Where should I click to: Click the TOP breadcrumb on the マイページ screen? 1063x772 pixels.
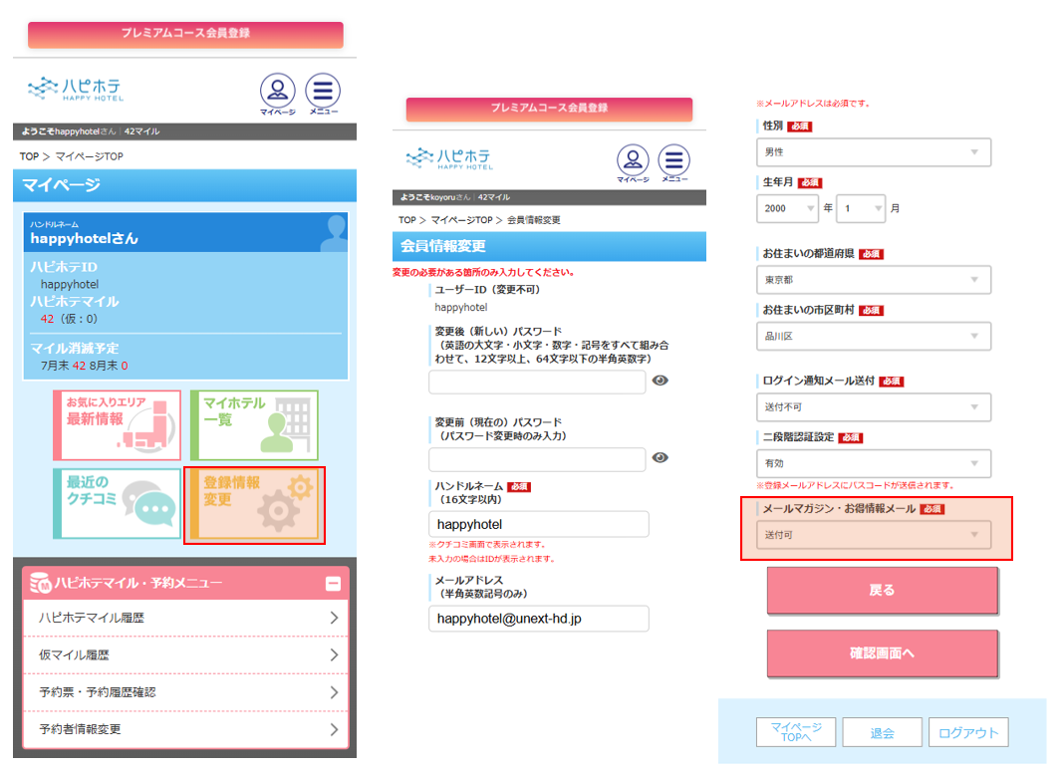click(29, 156)
